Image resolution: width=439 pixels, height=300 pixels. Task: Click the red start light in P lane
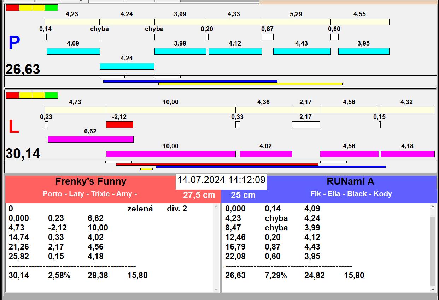[x=12, y=7]
